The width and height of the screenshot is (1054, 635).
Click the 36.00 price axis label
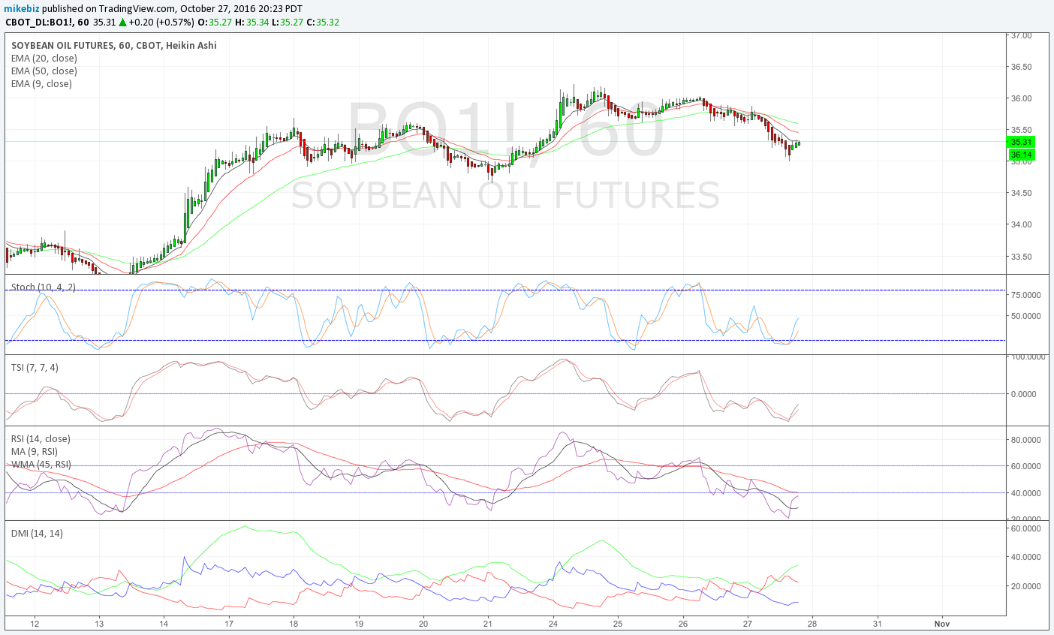(x=1021, y=98)
